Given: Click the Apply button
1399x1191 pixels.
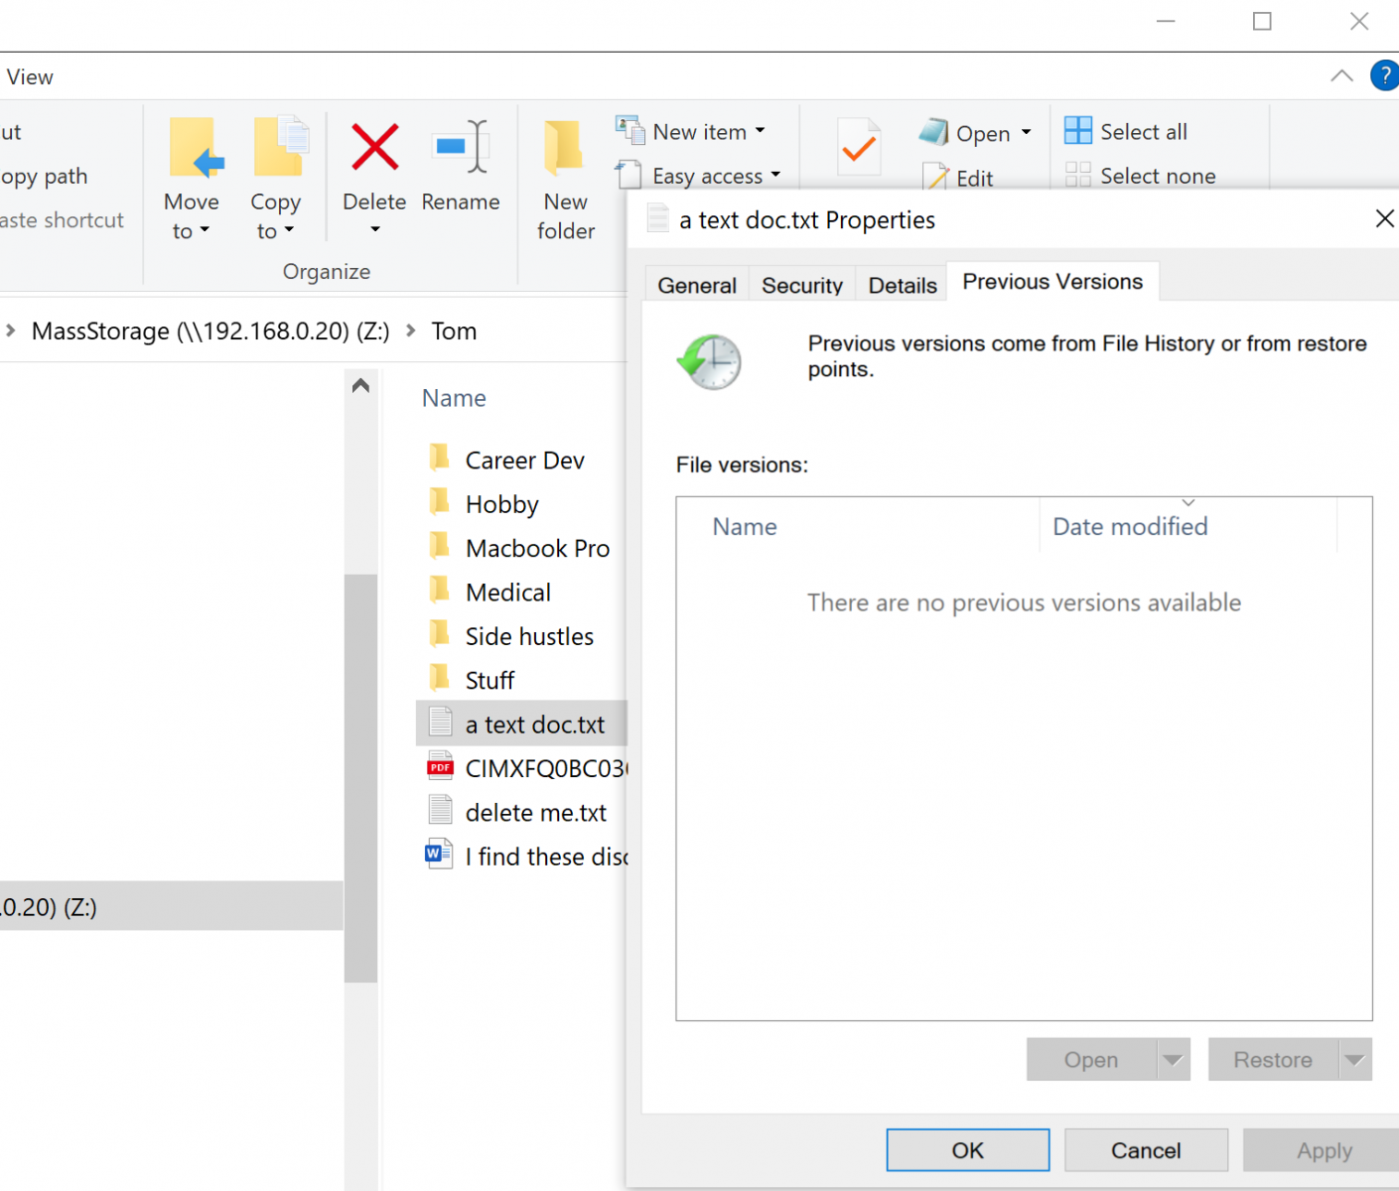Looking at the screenshot, I should 1322,1150.
